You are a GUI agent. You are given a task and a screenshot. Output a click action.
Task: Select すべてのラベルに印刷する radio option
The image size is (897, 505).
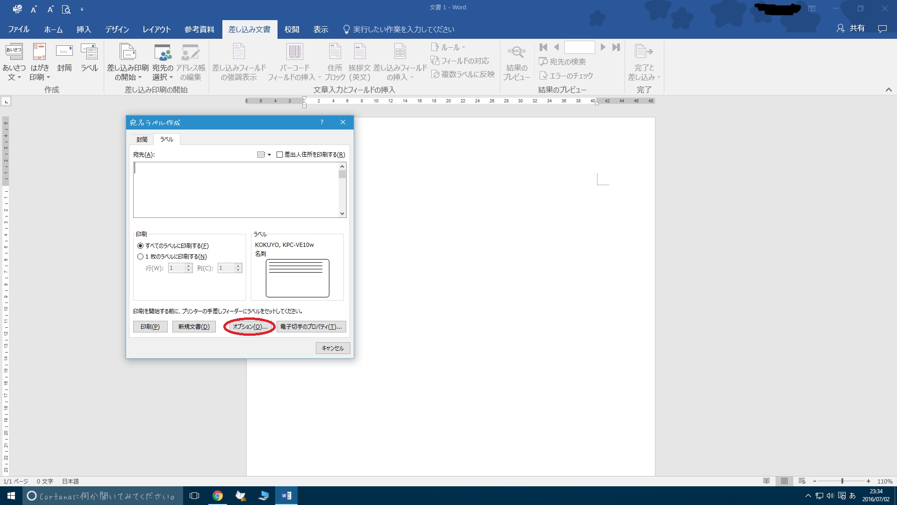[140, 245]
